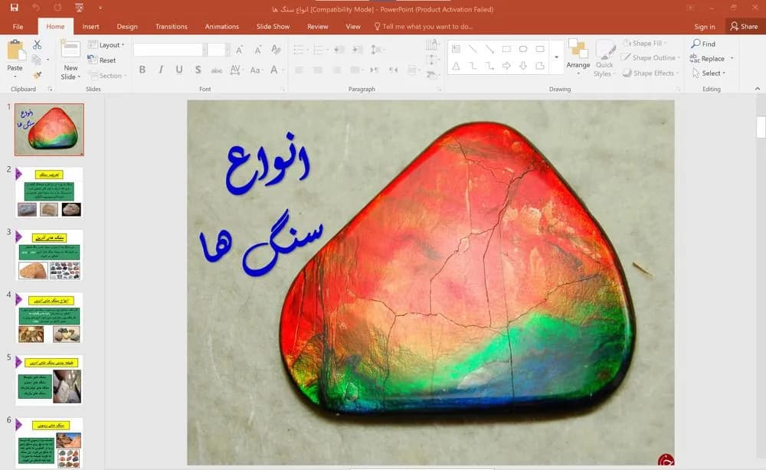
Task: Toggle Bold formatting
Action: point(142,70)
